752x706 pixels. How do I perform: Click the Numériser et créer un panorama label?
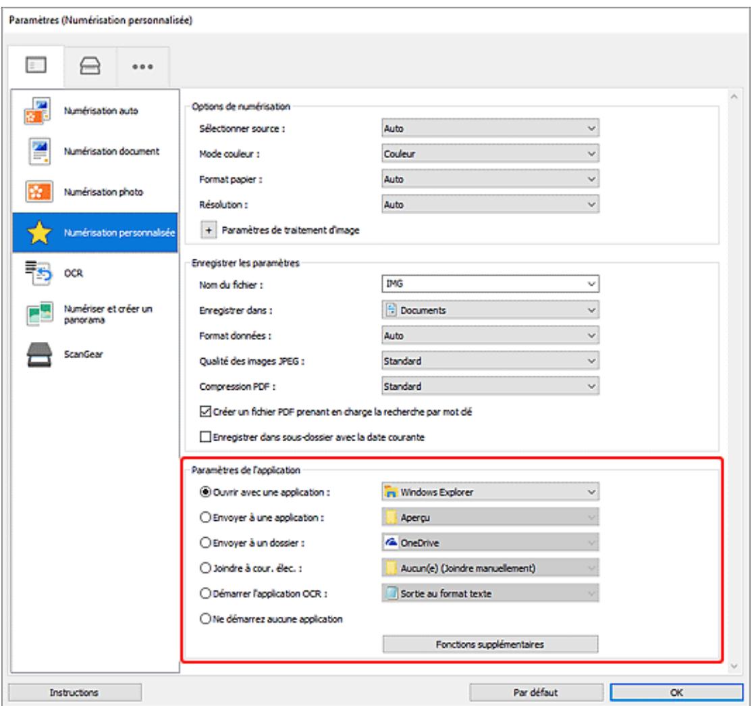[x=108, y=314]
